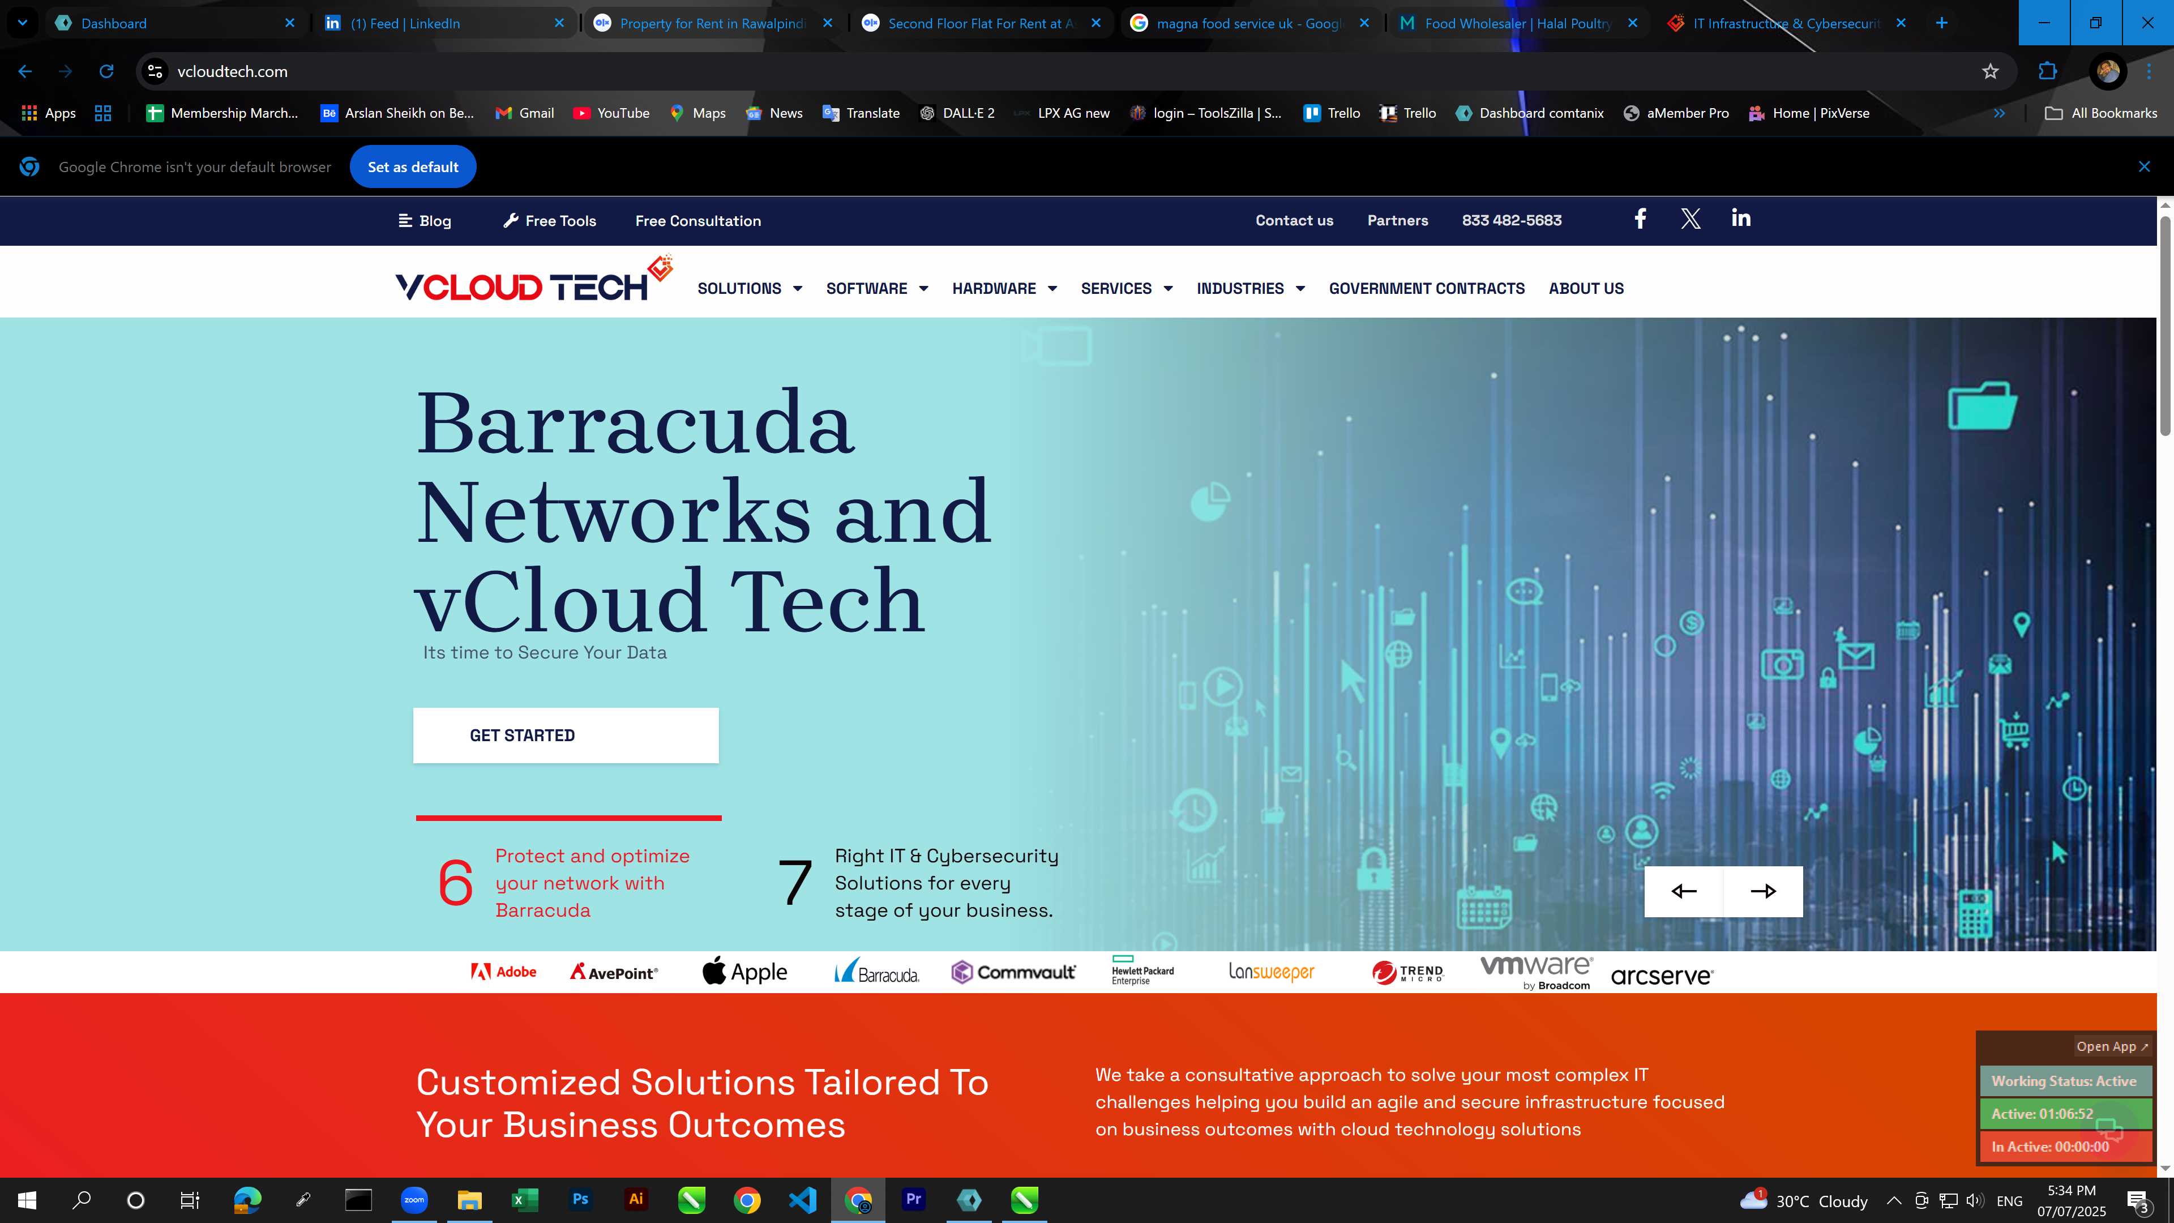This screenshot has height=1223, width=2174.
Task: Open the Free Consultation link
Action: point(698,221)
